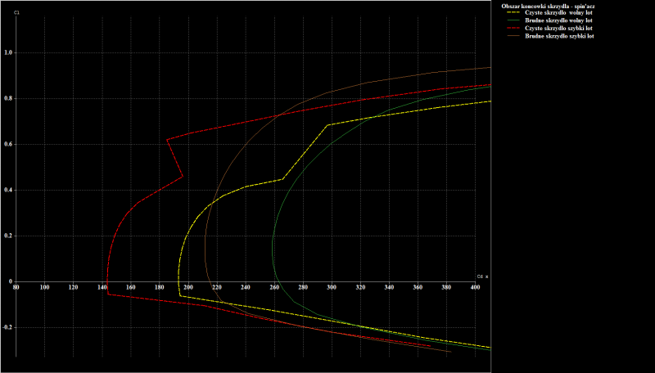Click the 'Cd x' horizontal axis label
The height and width of the screenshot is (373, 655).
click(481, 276)
